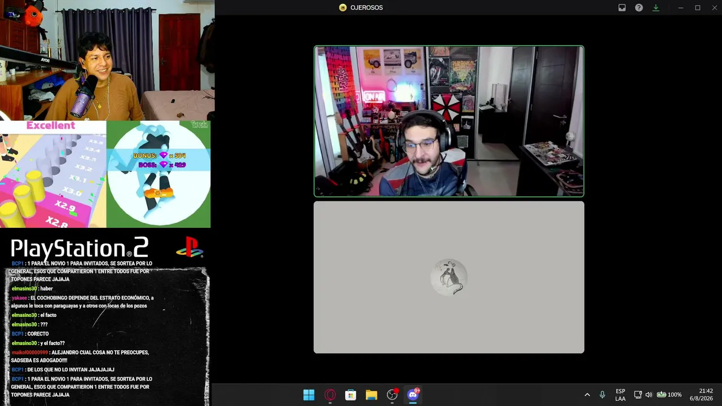Click the streamer's webcam overlay
Image resolution: width=722 pixels, height=406 pixels.
(x=107, y=60)
